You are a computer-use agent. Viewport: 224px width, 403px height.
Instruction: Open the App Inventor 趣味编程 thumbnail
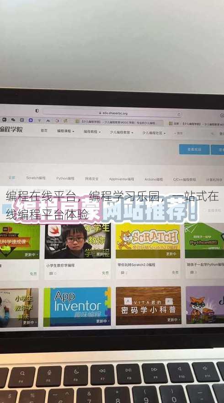point(77,307)
